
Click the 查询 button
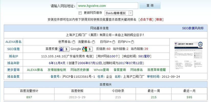[150, 6]
